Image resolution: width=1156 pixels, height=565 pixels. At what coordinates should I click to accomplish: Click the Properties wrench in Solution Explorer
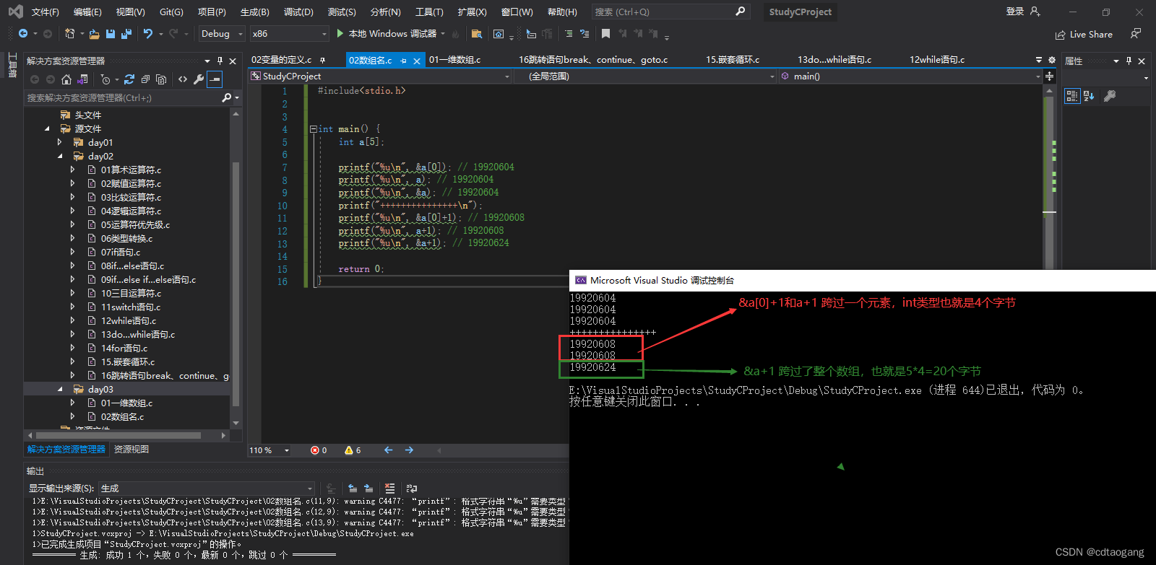(x=199, y=79)
